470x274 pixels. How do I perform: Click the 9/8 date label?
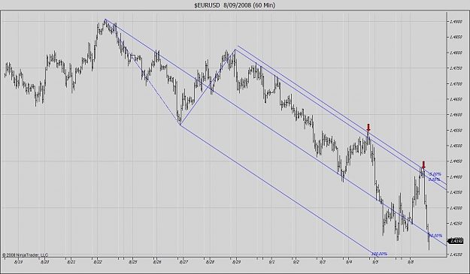411,262
